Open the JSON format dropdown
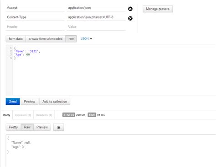216x167 pixels. [86, 39]
